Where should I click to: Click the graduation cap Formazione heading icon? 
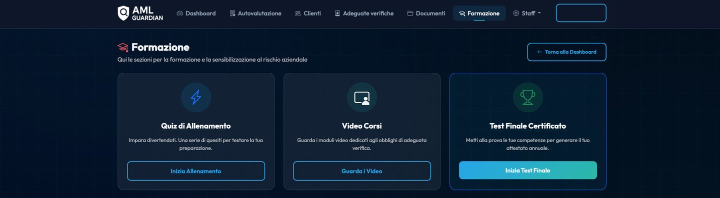pos(123,47)
